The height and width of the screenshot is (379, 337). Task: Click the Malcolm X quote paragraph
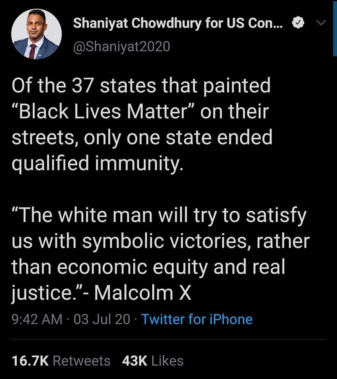point(158,253)
